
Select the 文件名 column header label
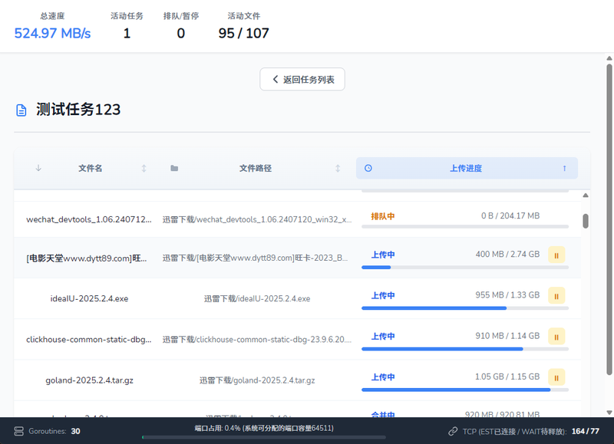[x=90, y=168]
